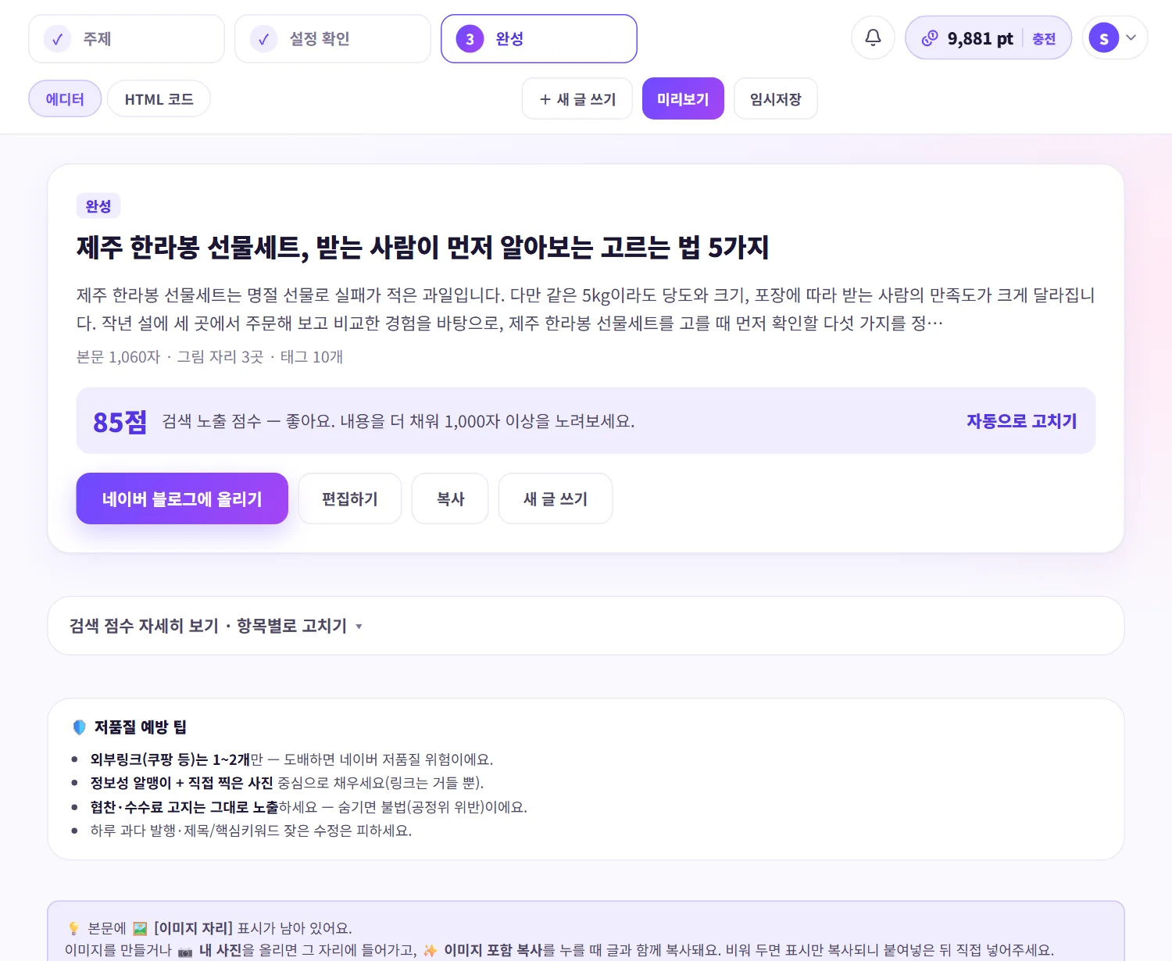Click the 본문 1,060자 stats line
Image resolution: width=1172 pixels, height=961 pixels.
(x=210, y=357)
